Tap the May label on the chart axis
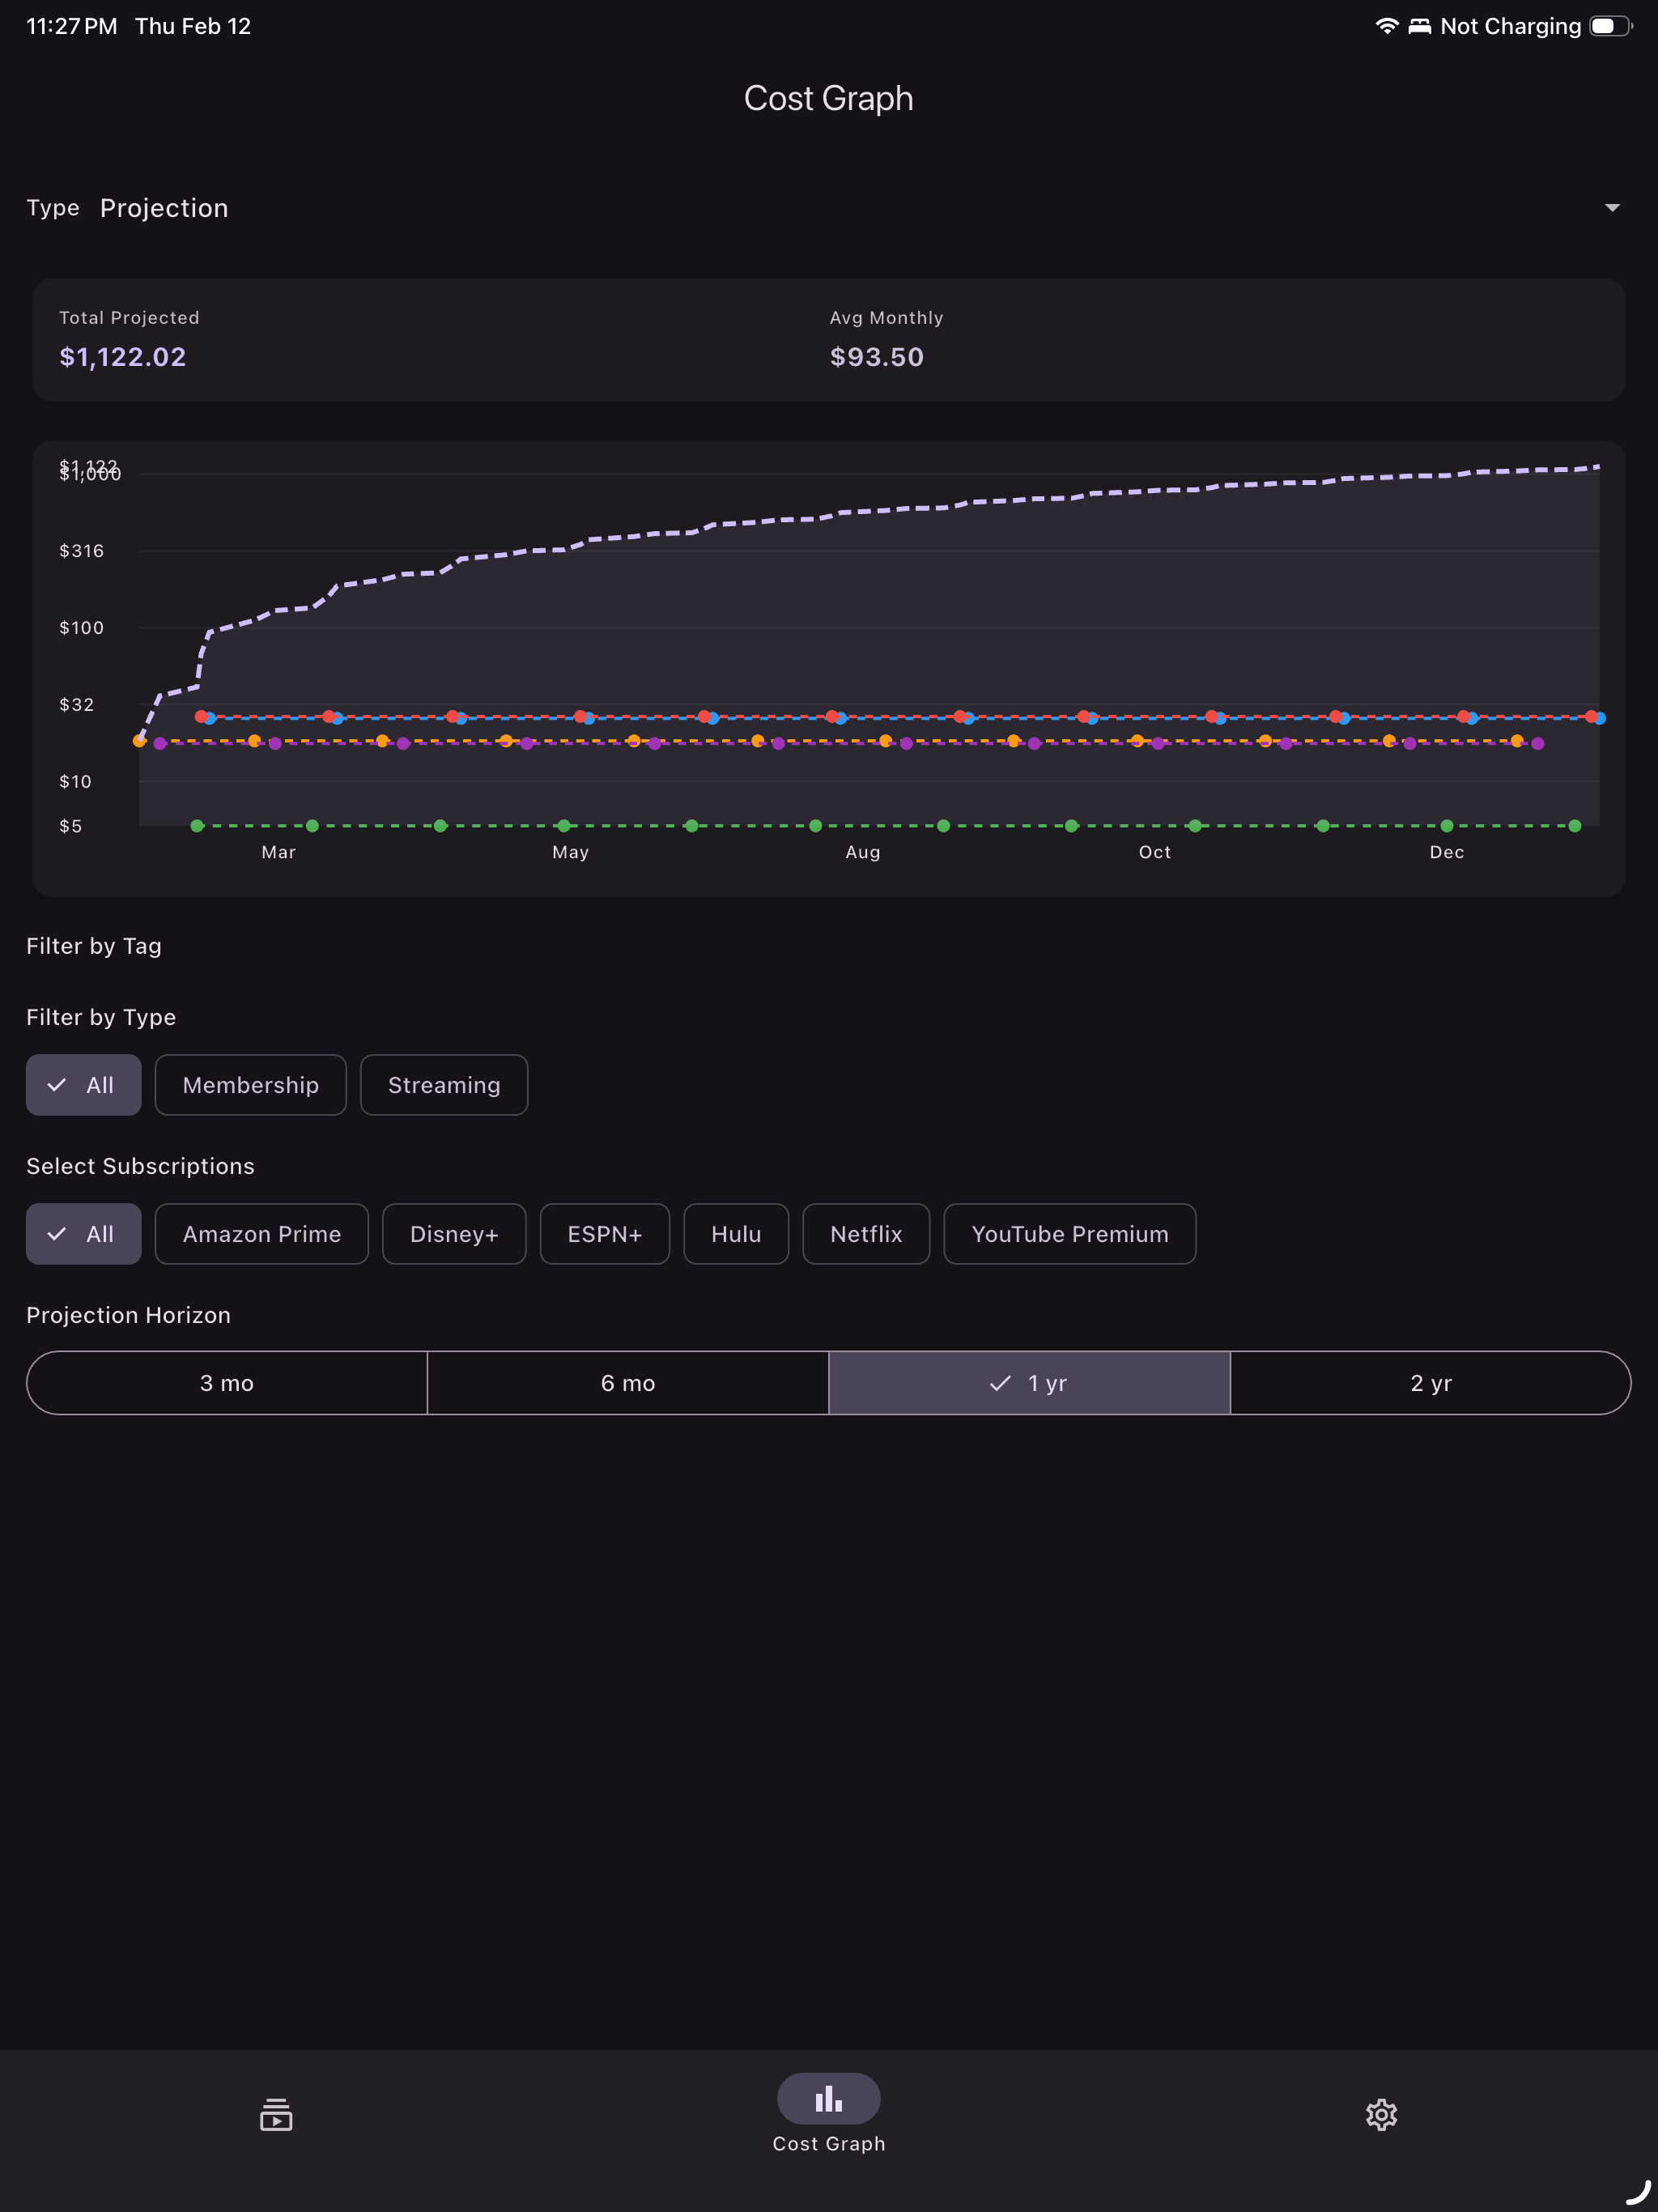Image resolution: width=1658 pixels, height=2212 pixels. click(571, 852)
